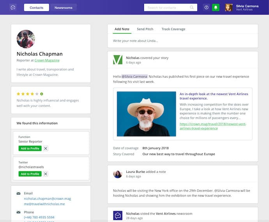Open the Crown Magazine link

click(x=47, y=60)
